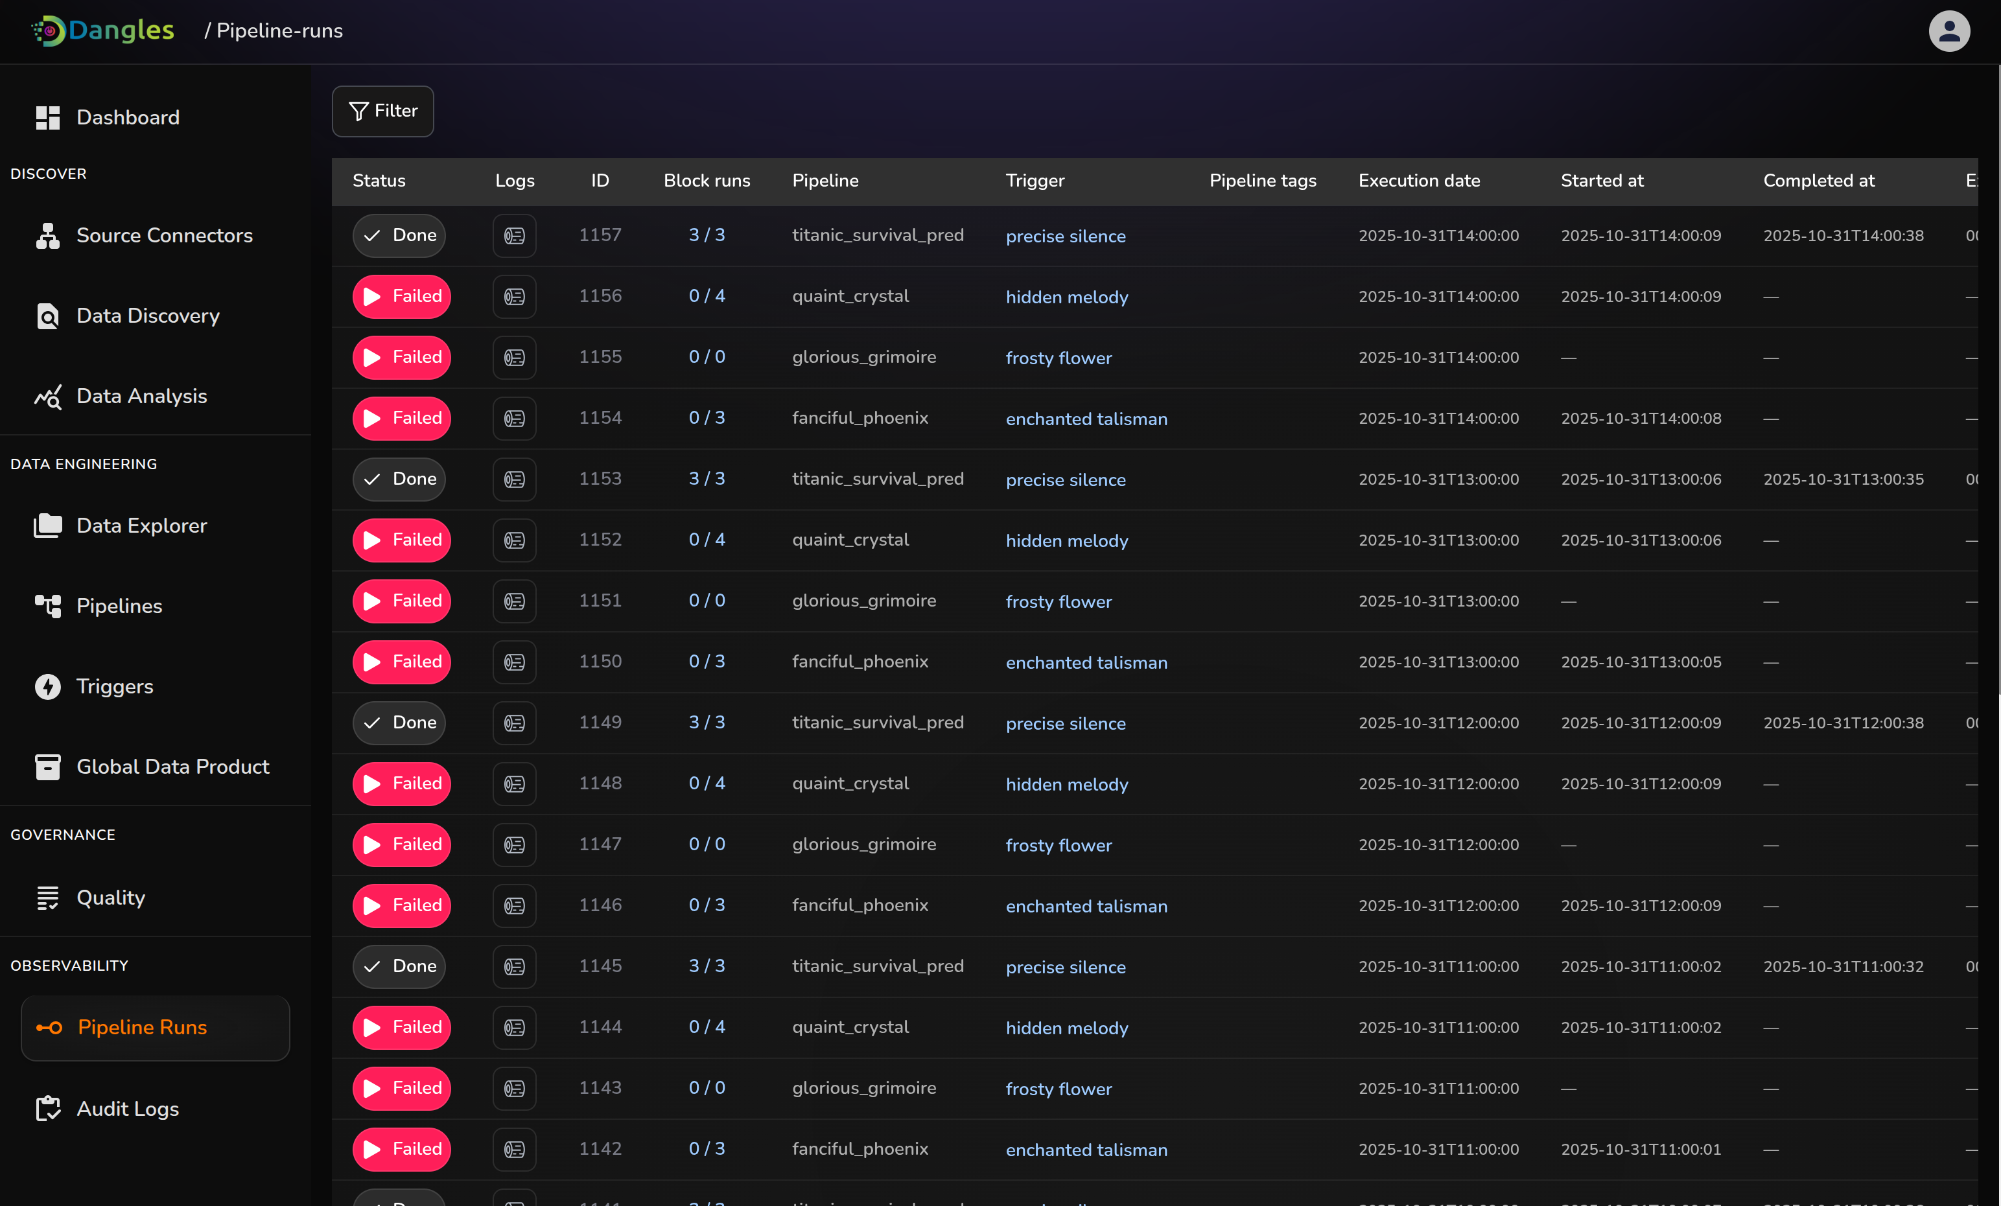
Task: Open logs icon for run 1143
Action: [514, 1088]
